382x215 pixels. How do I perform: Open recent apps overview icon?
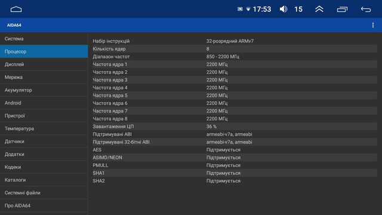[342, 10]
